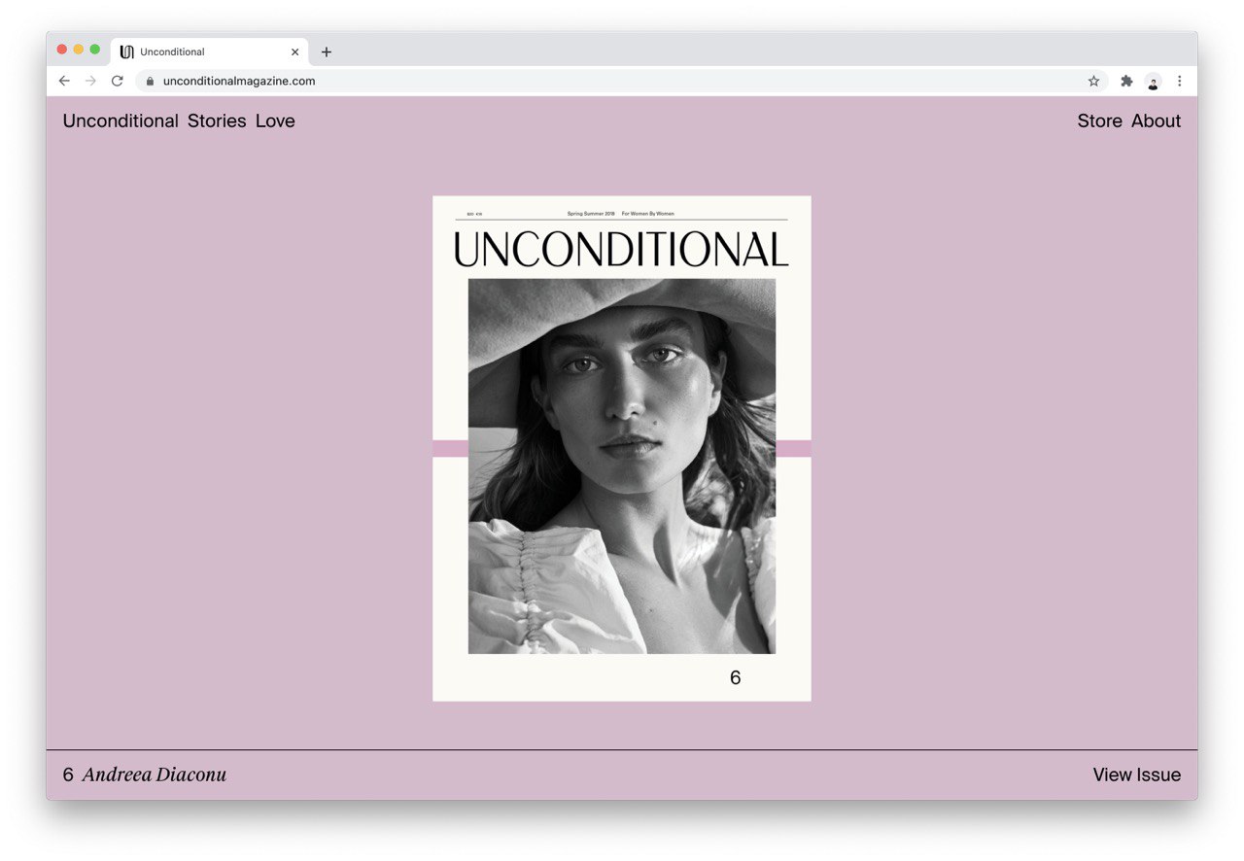Click the address bar URL

pyautogui.click(x=239, y=81)
